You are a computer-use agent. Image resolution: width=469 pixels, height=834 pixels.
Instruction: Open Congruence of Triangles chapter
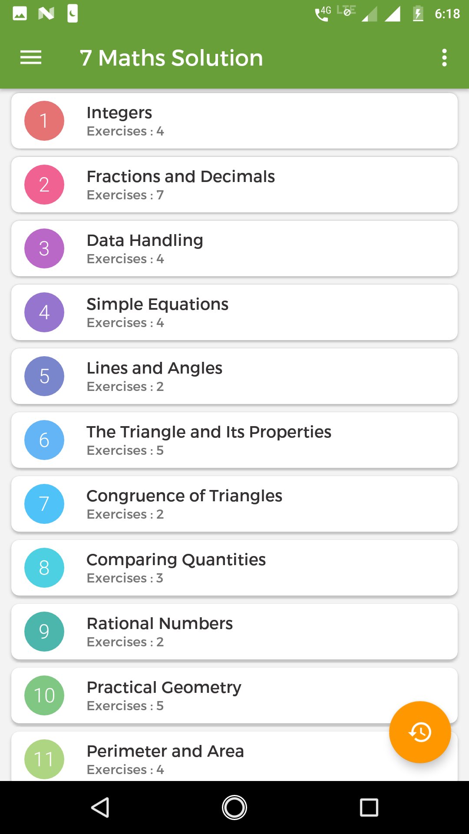(234, 504)
